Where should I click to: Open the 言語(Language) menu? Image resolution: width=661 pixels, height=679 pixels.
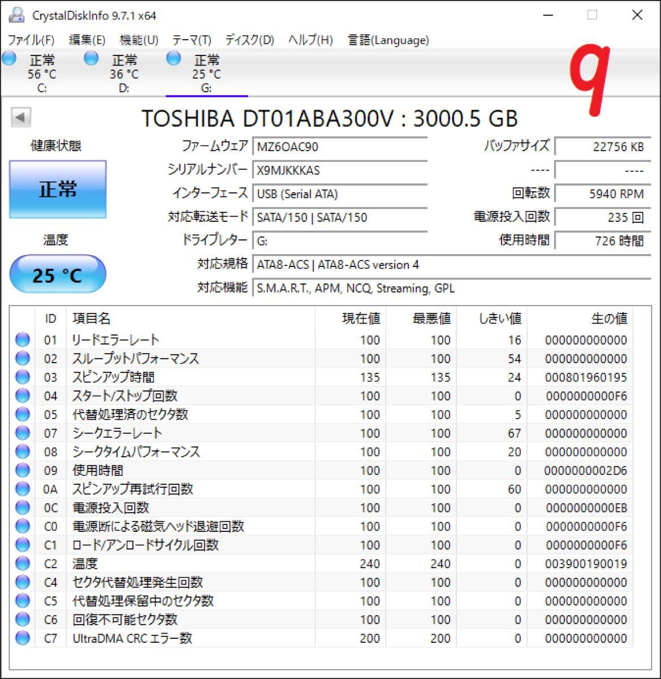(x=388, y=40)
